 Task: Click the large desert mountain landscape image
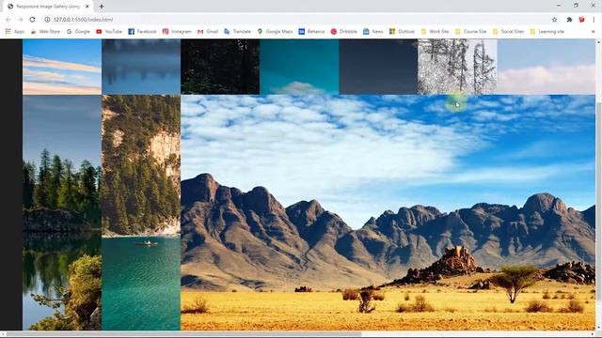388,213
